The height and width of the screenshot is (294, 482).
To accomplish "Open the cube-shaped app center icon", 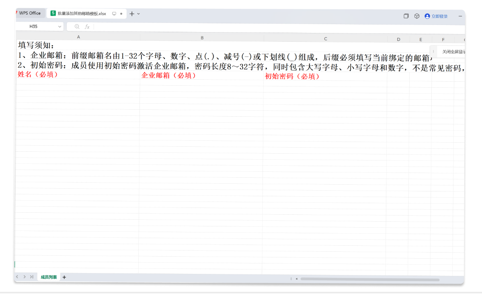I will [x=416, y=16].
